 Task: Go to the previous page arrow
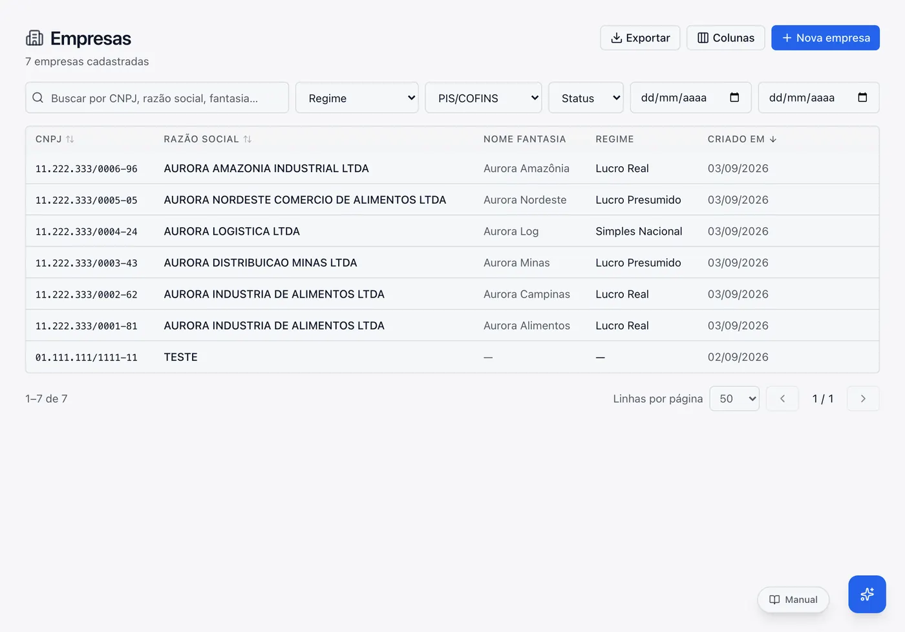[782, 398]
